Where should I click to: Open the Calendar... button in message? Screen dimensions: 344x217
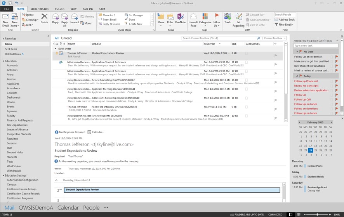pyautogui.click(x=96, y=132)
